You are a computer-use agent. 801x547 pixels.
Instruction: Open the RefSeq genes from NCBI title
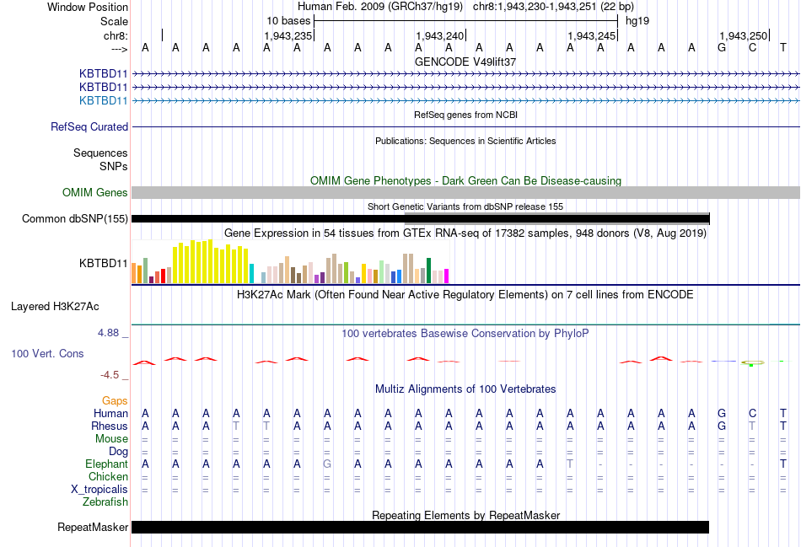(465, 115)
